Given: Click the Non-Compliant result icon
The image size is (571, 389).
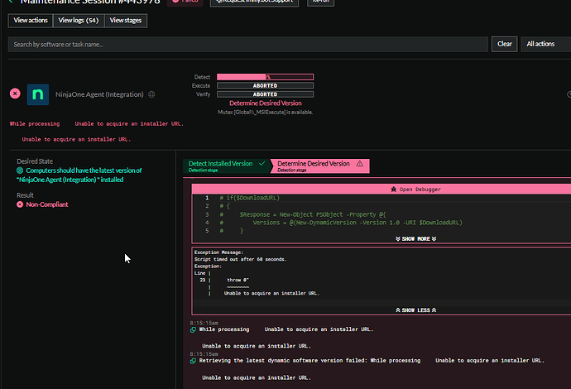Looking at the screenshot, I should (20, 204).
